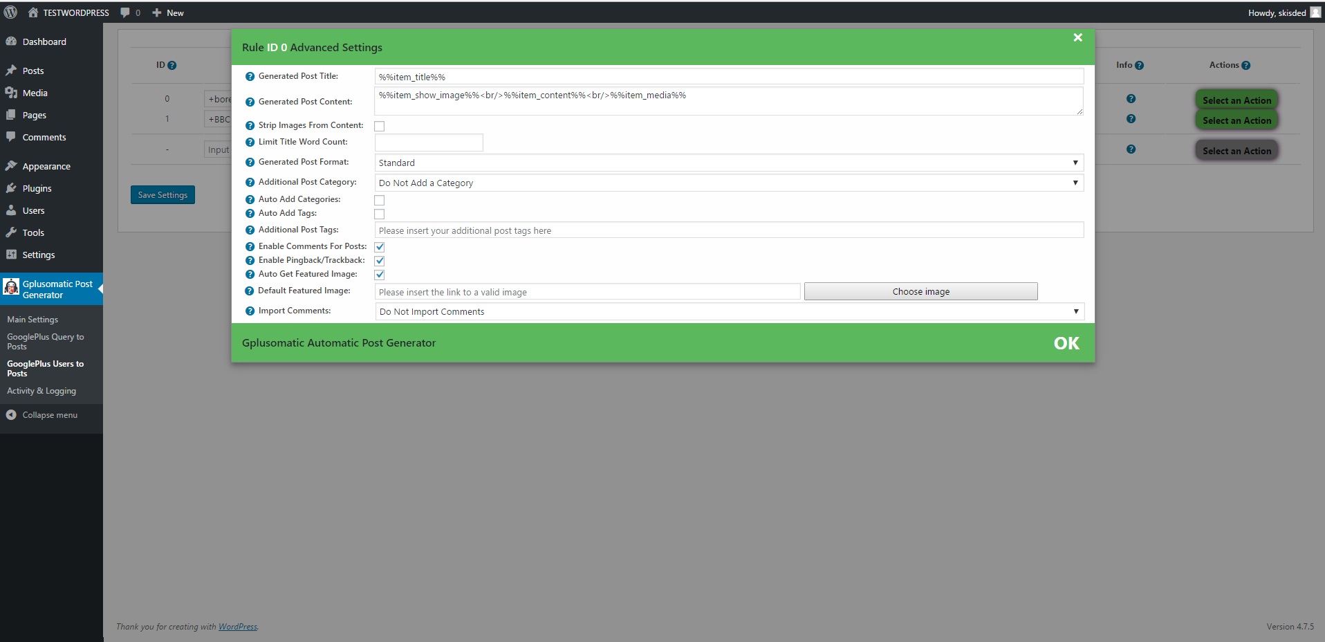Select the Gplusomatic Post Generator plugin icon

[x=10, y=286]
